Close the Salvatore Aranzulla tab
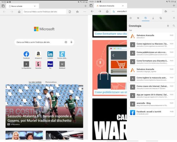 [123, 6]
